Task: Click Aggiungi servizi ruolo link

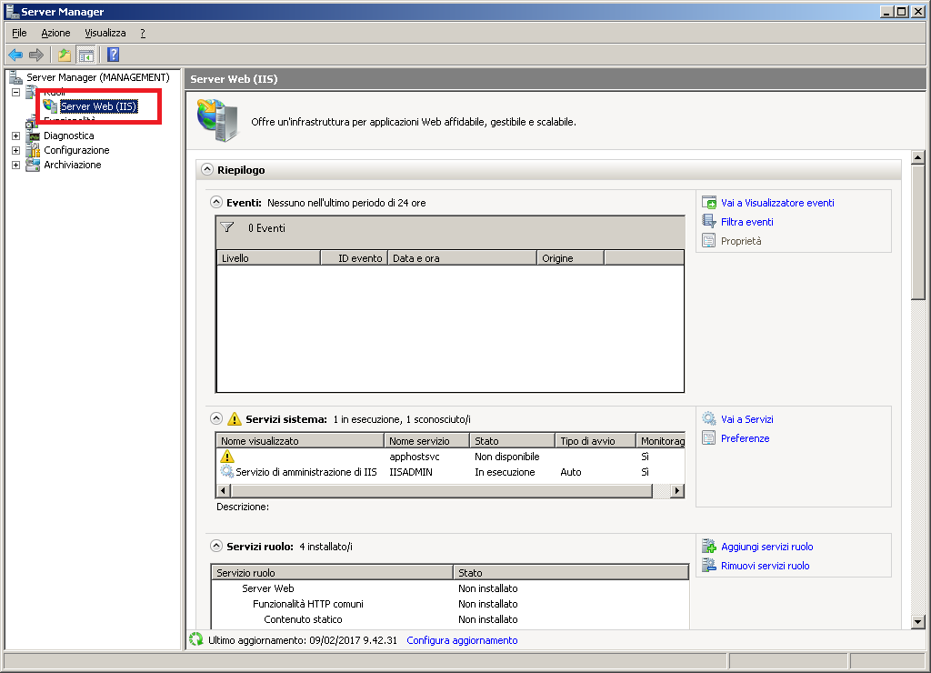Action: [767, 547]
